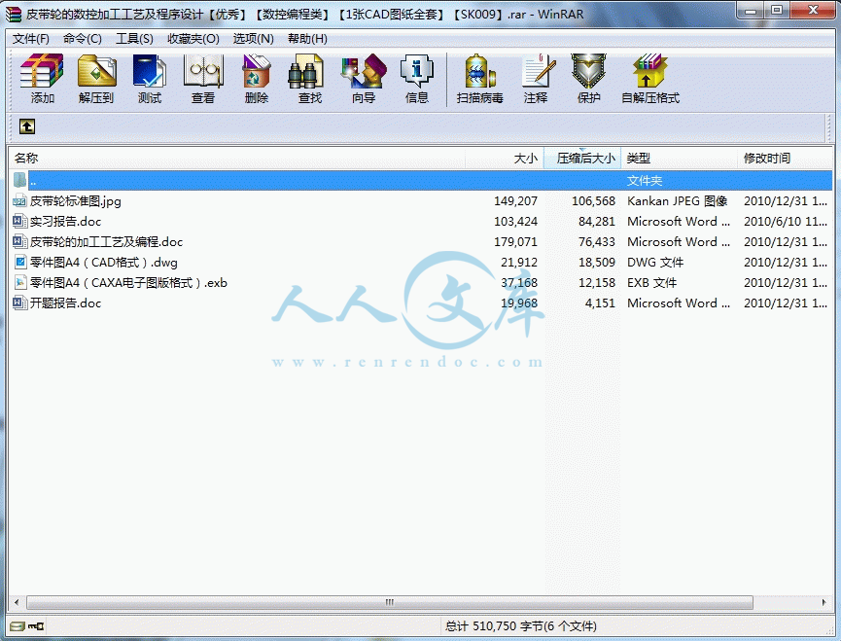Sort by the 修改时间 column header
Image resolution: width=841 pixels, height=641 pixels.
(x=785, y=159)
